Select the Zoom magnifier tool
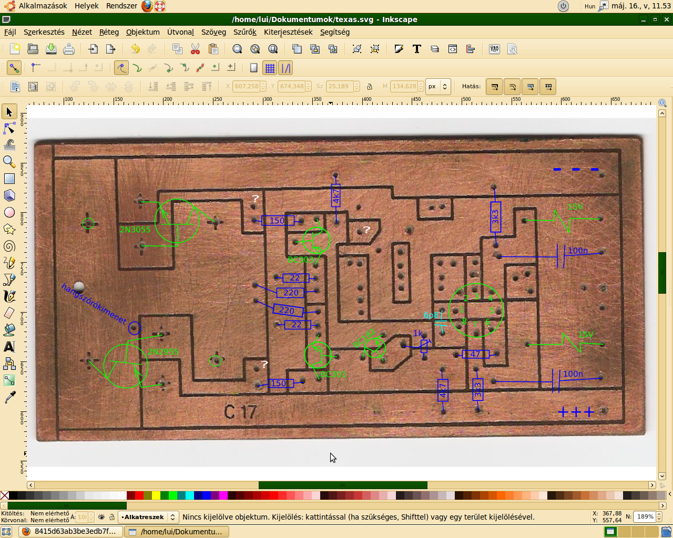The width and height of the screenshot is (673, 538). tap(9, 161)
